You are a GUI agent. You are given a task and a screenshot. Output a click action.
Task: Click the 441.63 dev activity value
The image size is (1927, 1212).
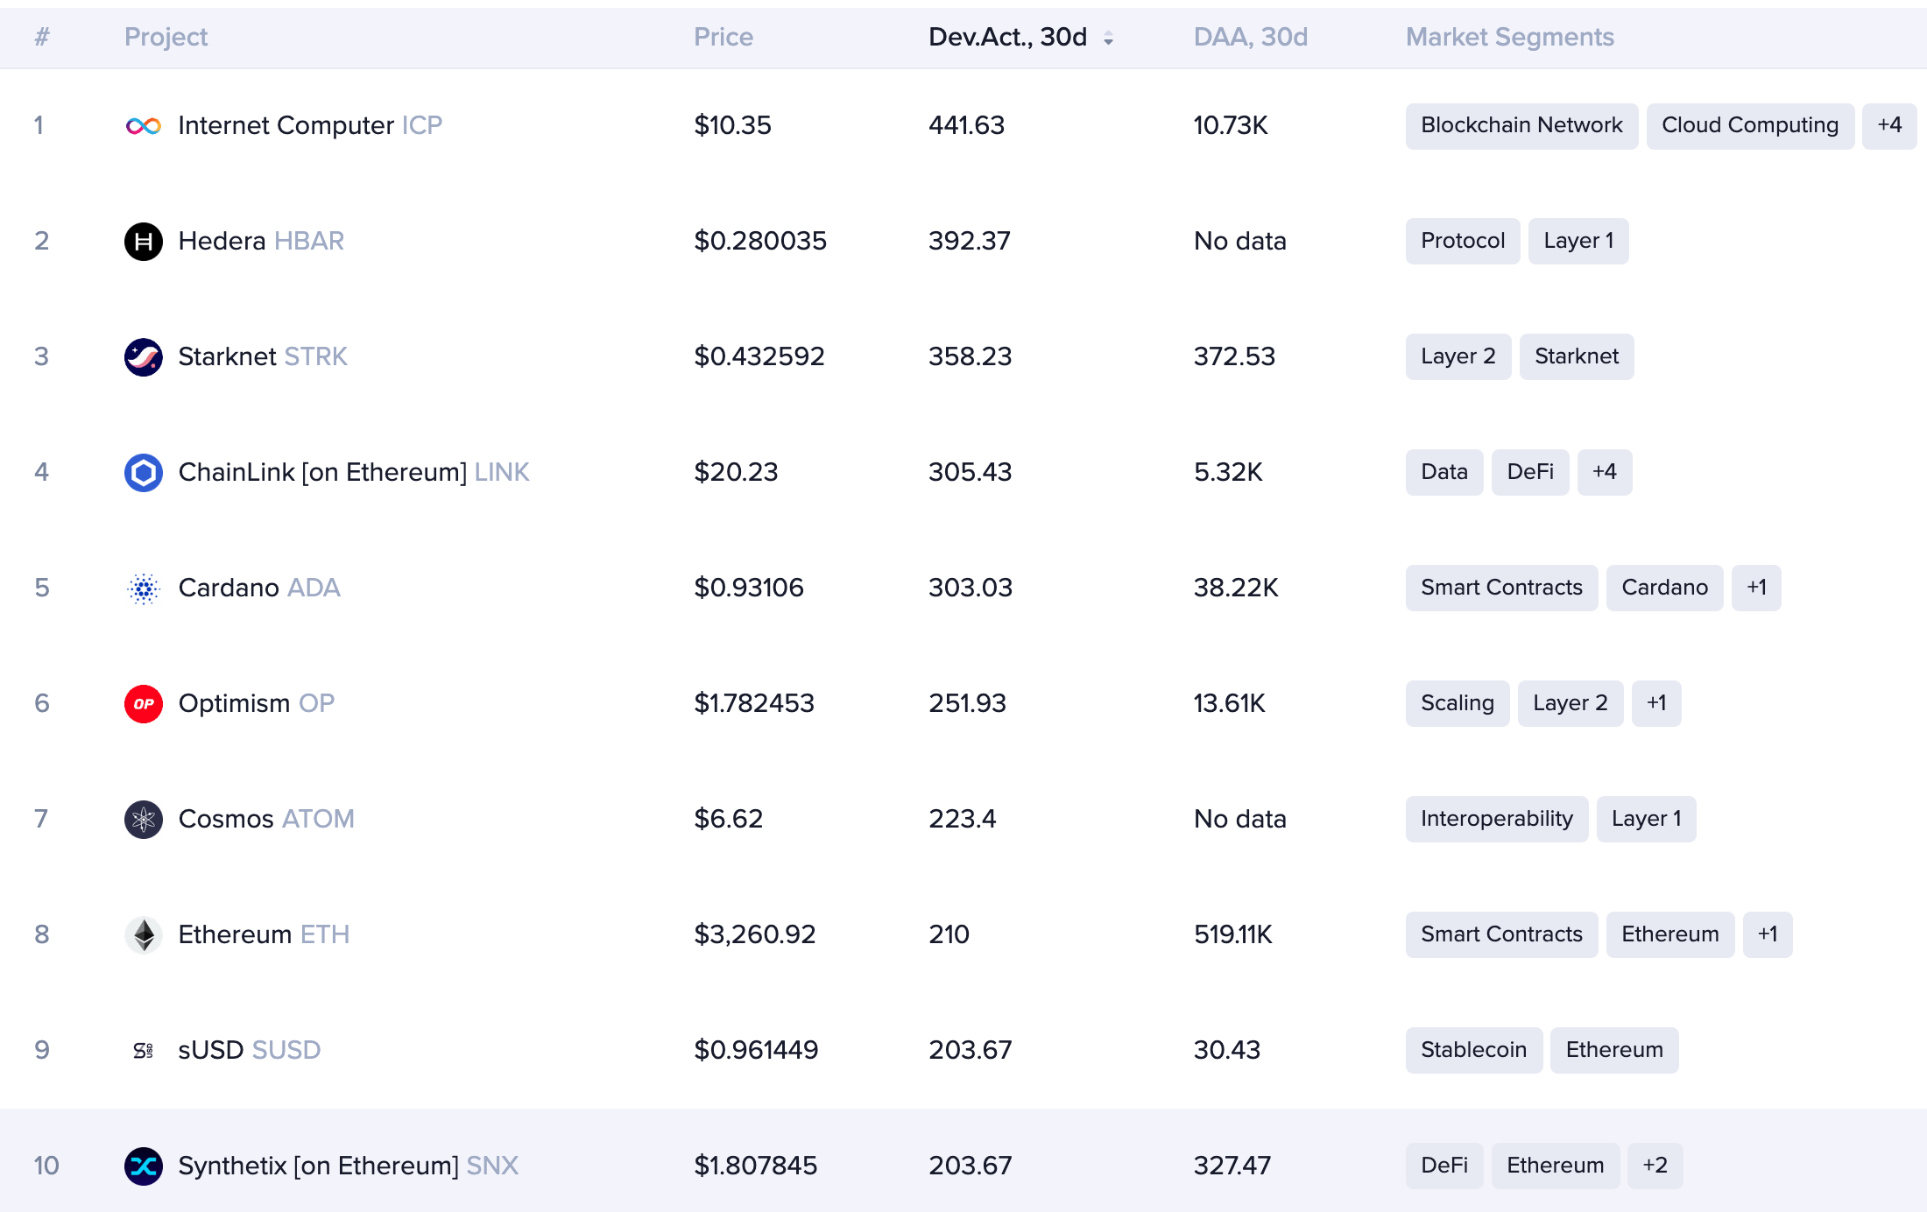(x=967, y=125)
